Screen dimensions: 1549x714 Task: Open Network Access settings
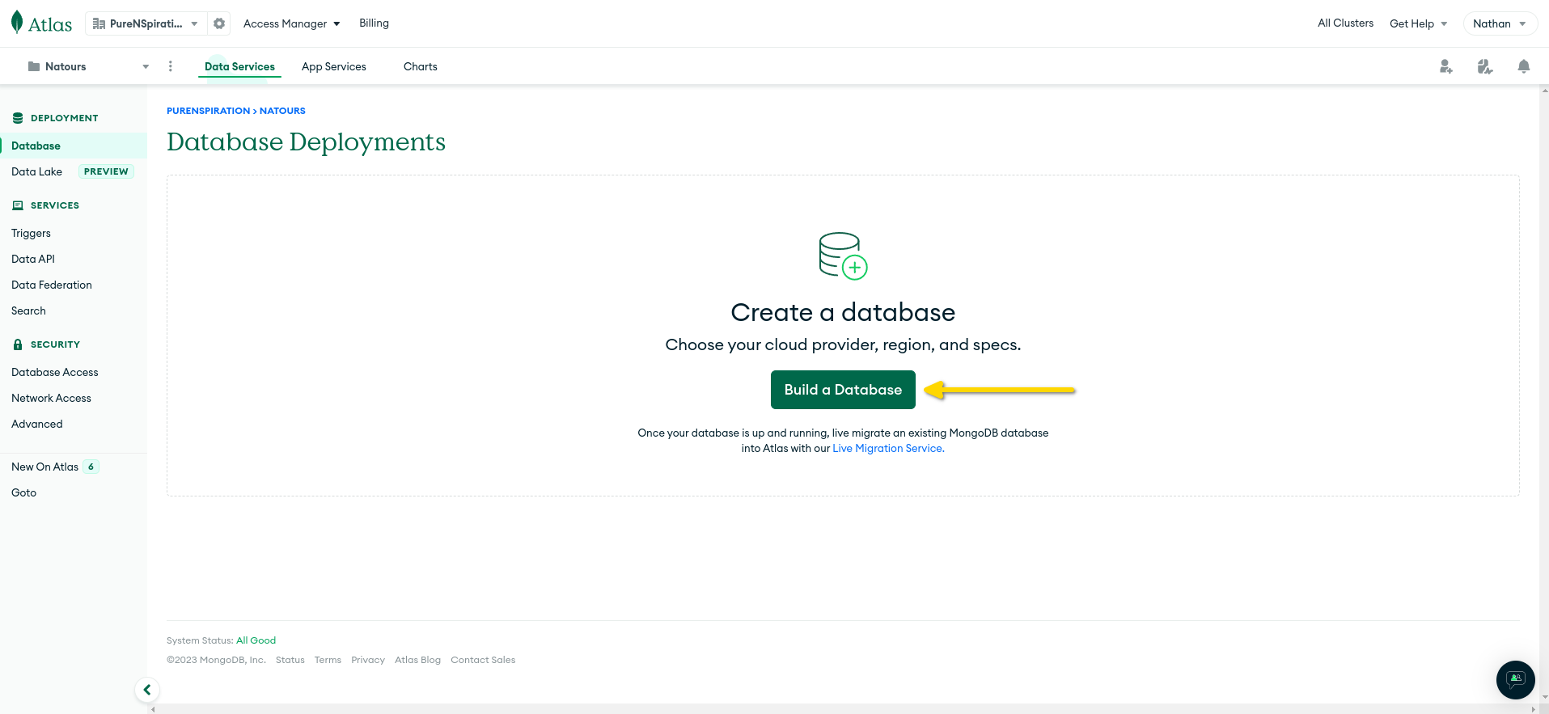point(51,398)
